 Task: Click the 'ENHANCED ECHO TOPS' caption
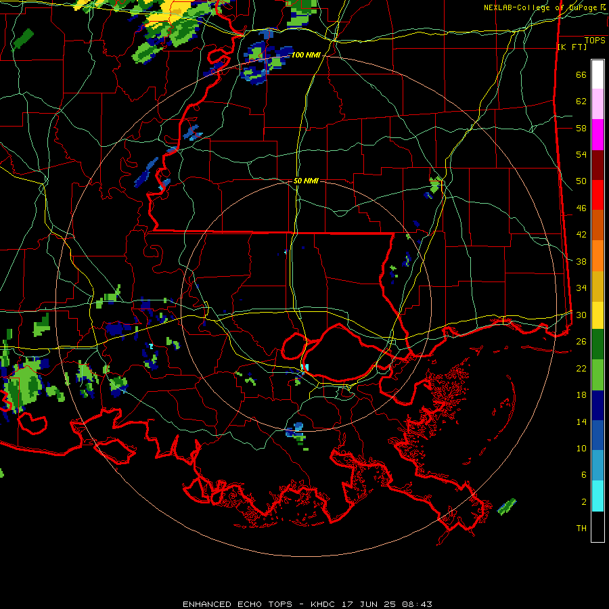pos(238,604)
